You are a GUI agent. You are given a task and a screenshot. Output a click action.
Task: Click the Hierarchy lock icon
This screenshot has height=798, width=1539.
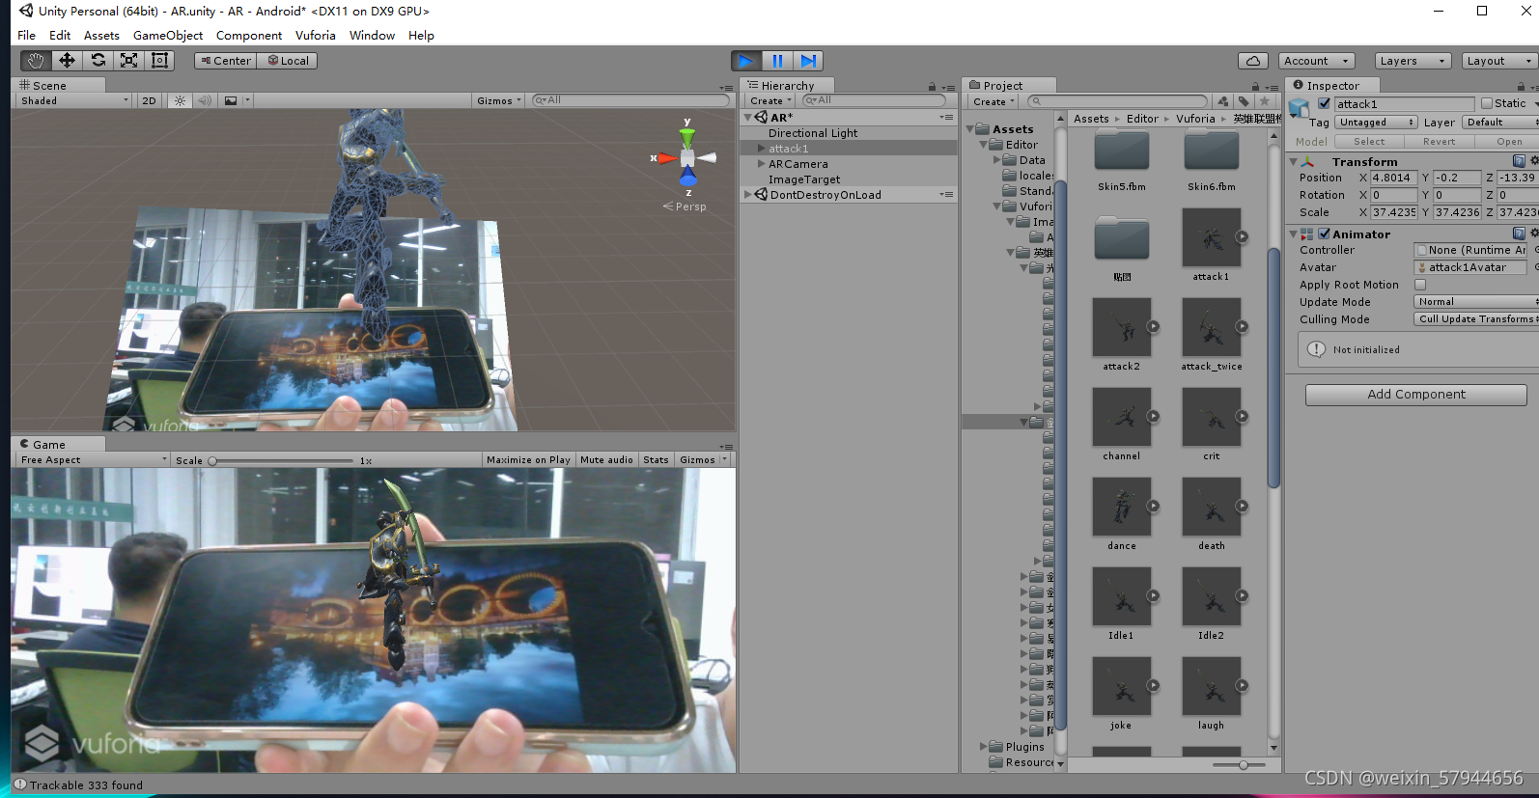point(932,86)
